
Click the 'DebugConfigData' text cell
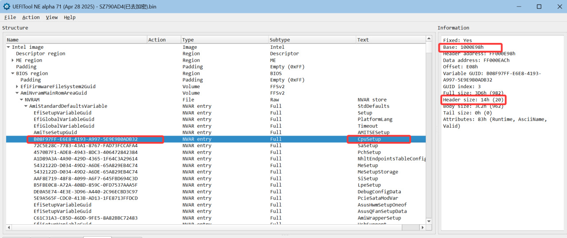pos(379,192)
